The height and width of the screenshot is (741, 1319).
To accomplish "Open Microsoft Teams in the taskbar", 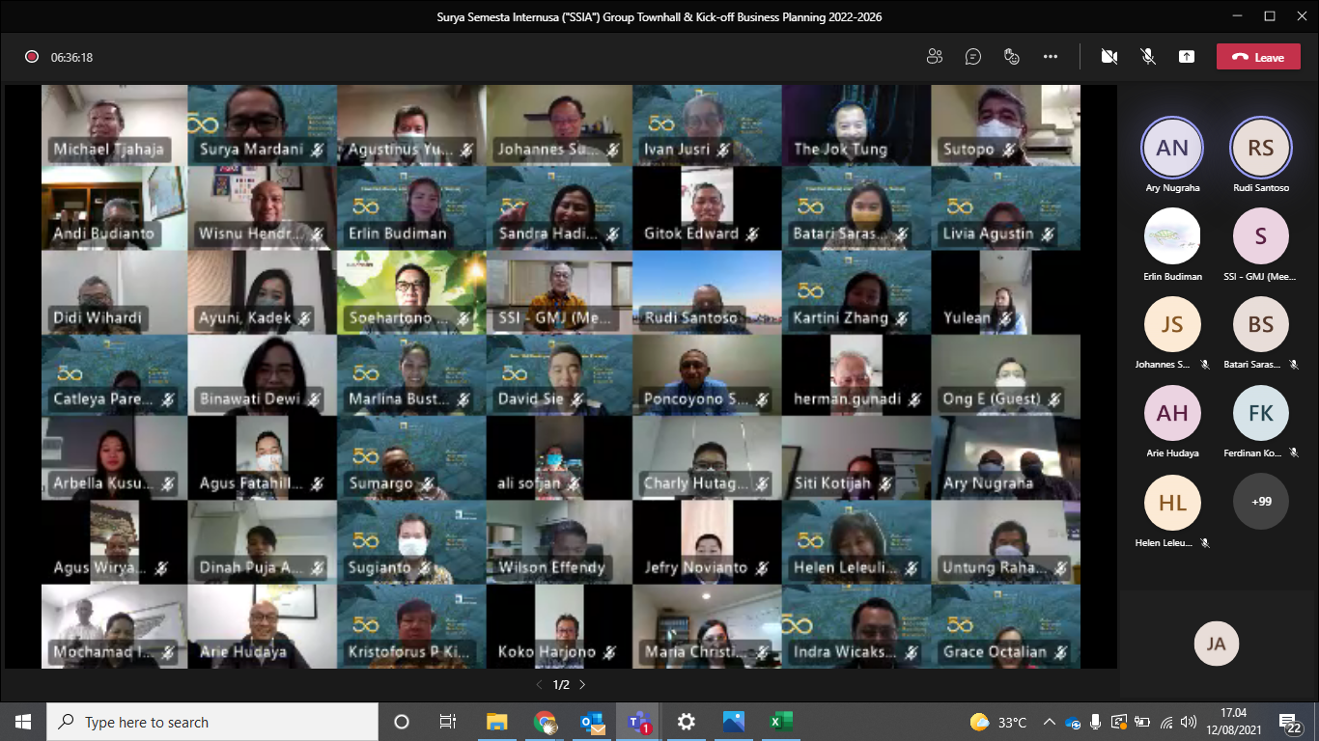I will coord(639,722).
